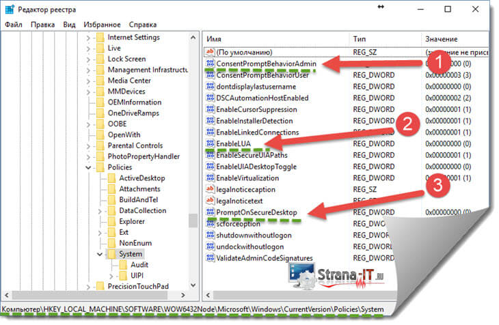The width and height of the screenshot is (499, 325).
Task: Collapse the System tree node
Action: coord(100,254)
